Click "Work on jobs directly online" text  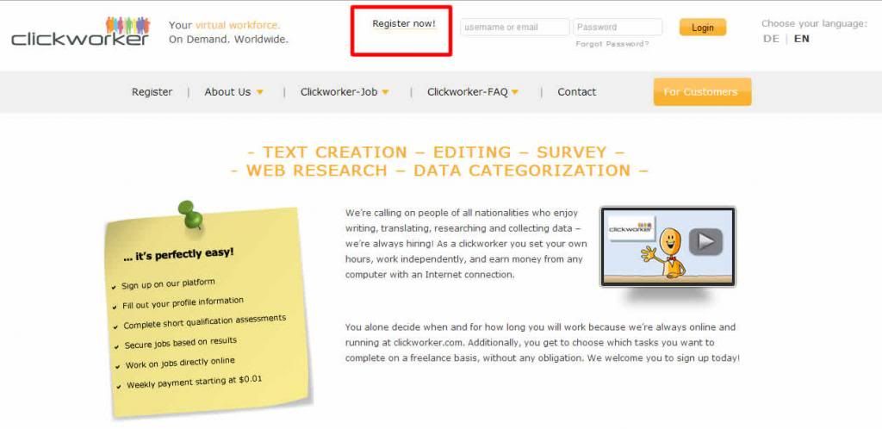click(x=180, y=363)
